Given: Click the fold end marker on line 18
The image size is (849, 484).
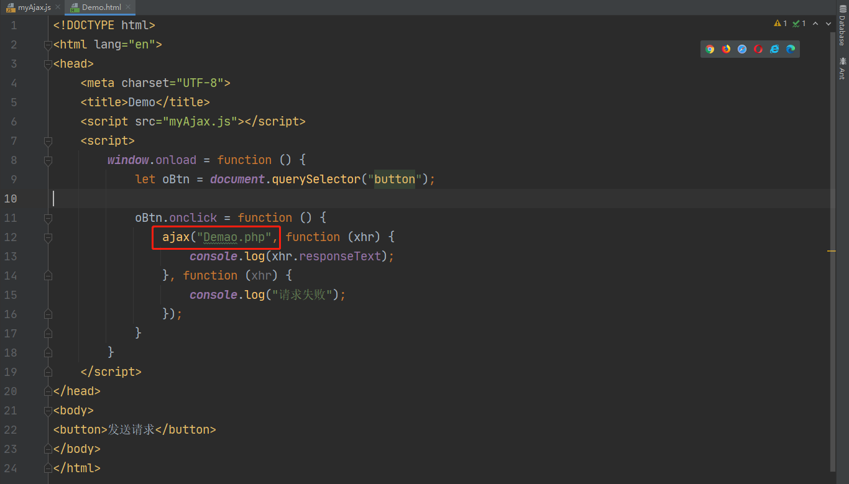Looking at the screenshot, I should pyautogui.click(x=48, y=353).
